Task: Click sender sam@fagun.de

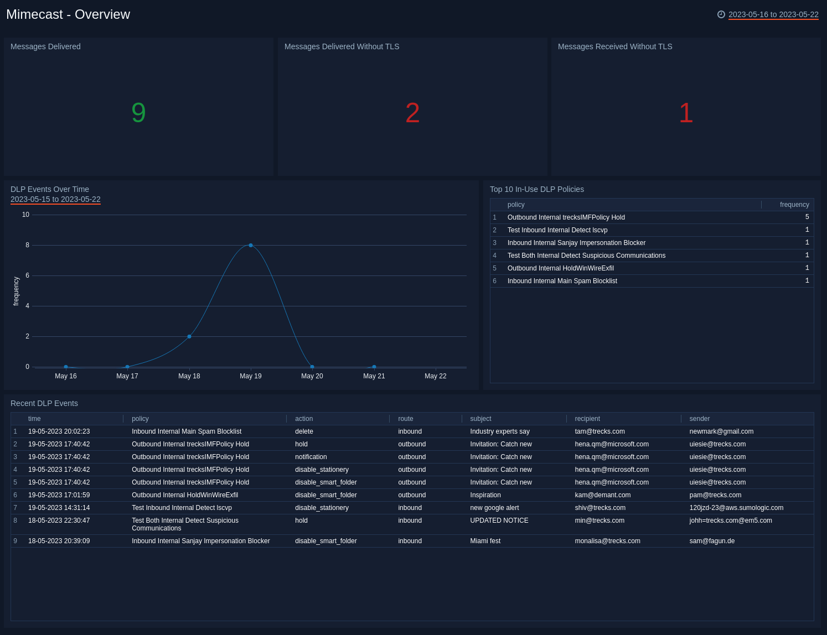Action: point(712,541)
